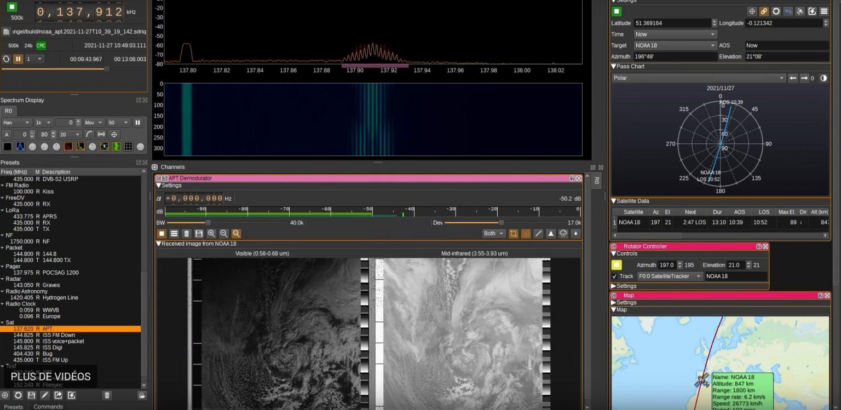This screenshot has height=410, width=841.
Task: Click the BW bandwidth slider
Action: coord(207,223)
